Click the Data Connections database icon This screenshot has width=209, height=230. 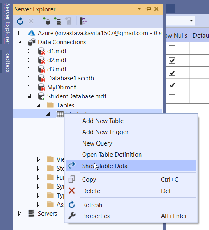[32, 42]
